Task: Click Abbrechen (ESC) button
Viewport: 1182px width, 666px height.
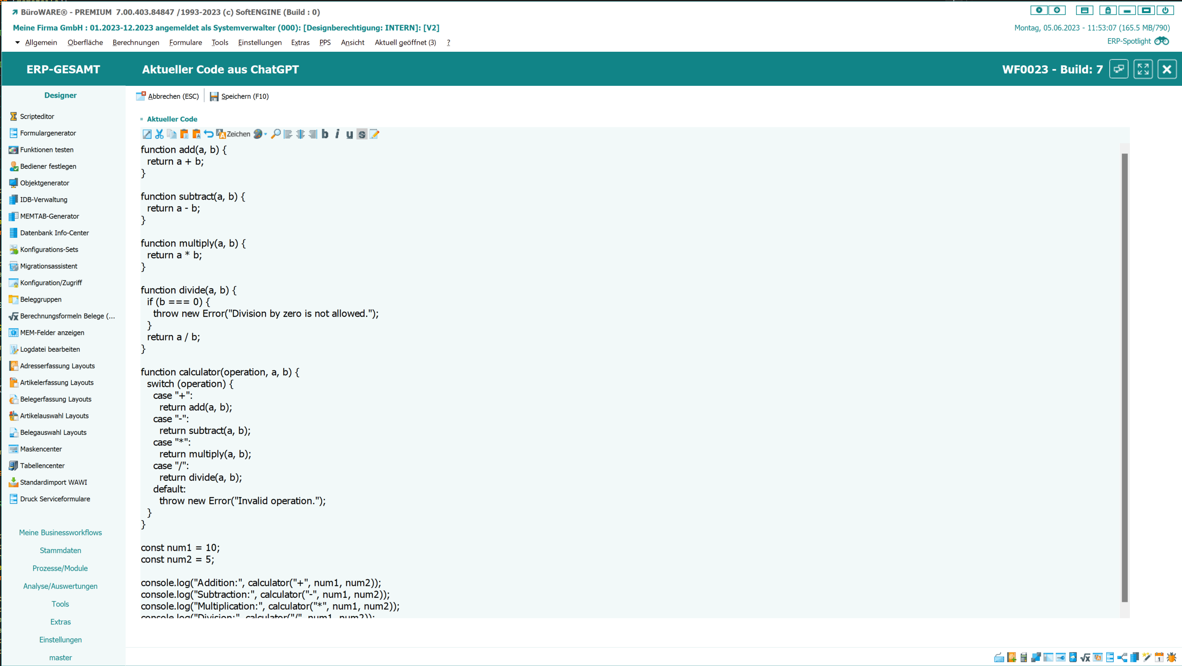Action: (167, 96)
